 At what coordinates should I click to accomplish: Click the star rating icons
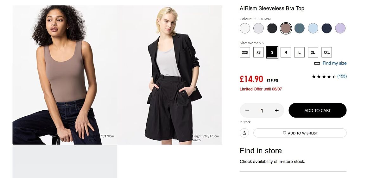click(323, 76)
